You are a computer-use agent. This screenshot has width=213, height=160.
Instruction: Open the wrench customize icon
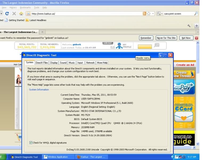pos(189,26)
